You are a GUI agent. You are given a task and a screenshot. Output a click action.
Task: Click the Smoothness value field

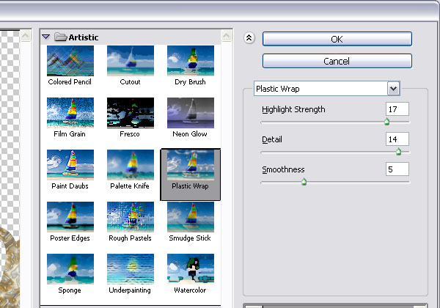397,169
